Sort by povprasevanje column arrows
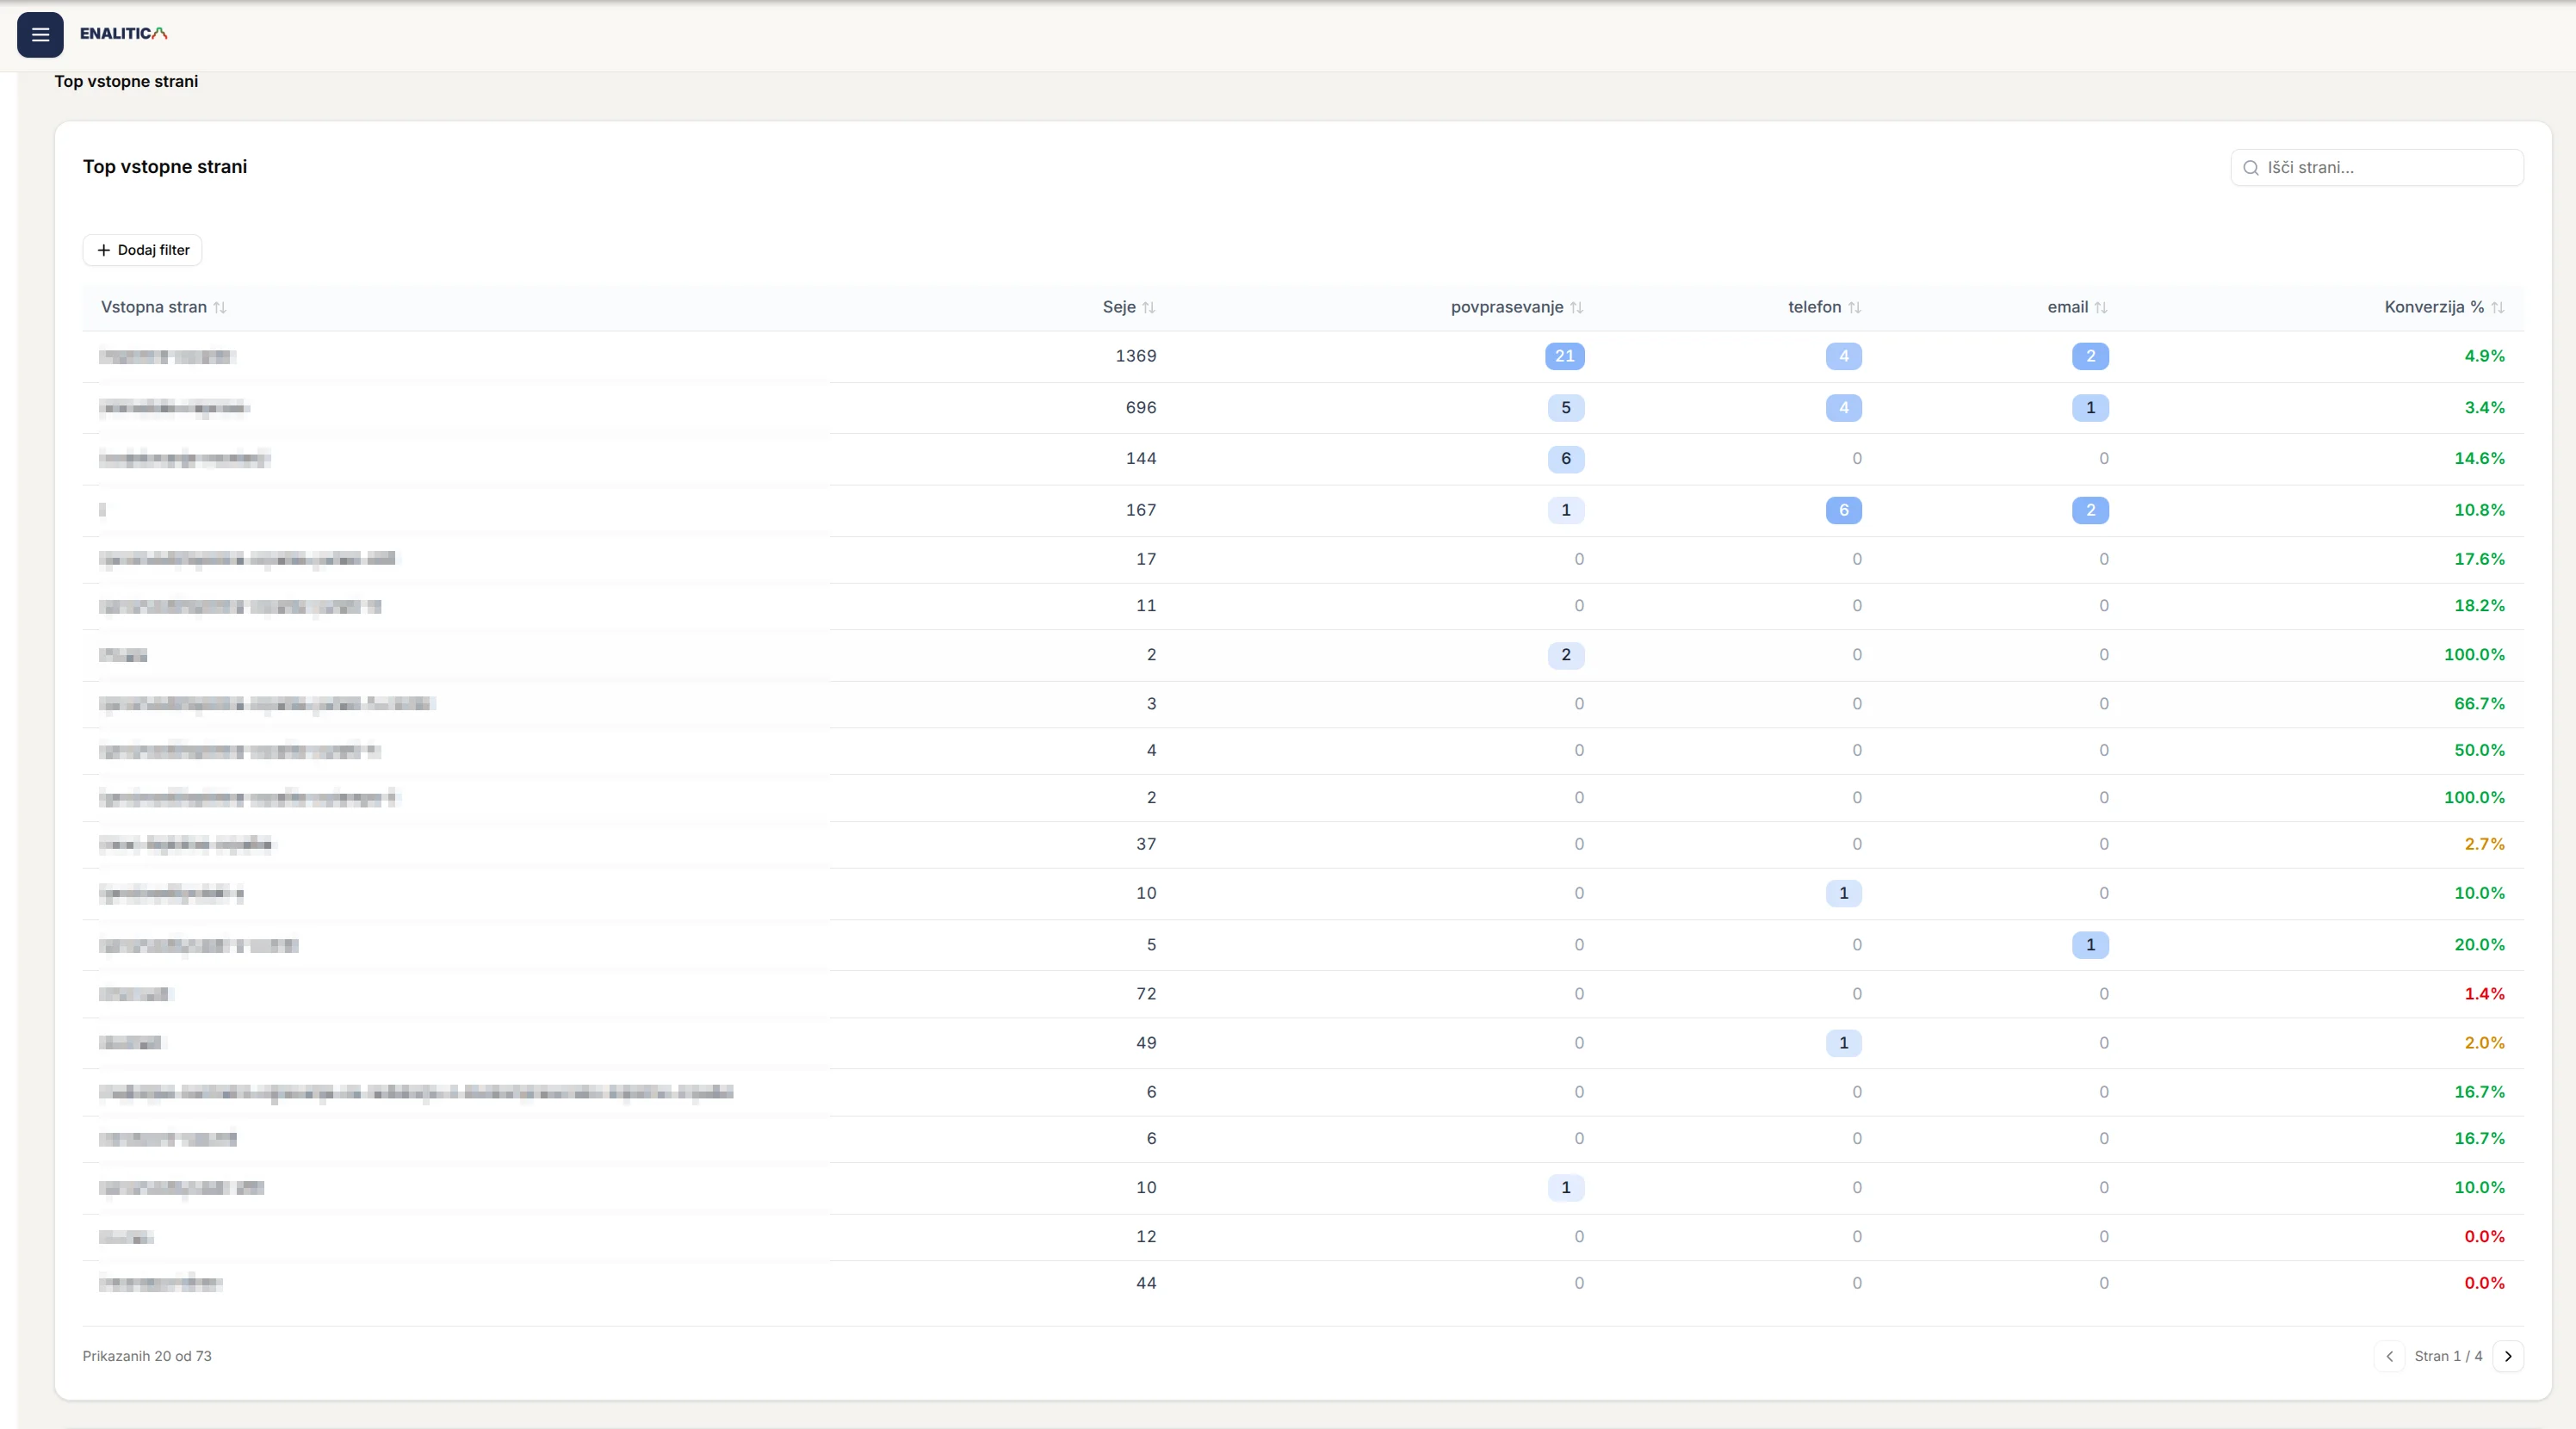Image resolution: width=2576 pixels, height=1429 pixels. 1577,308
